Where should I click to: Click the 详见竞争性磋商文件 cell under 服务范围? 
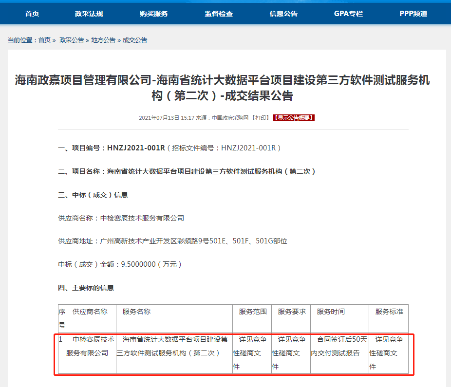pos(252,353)
